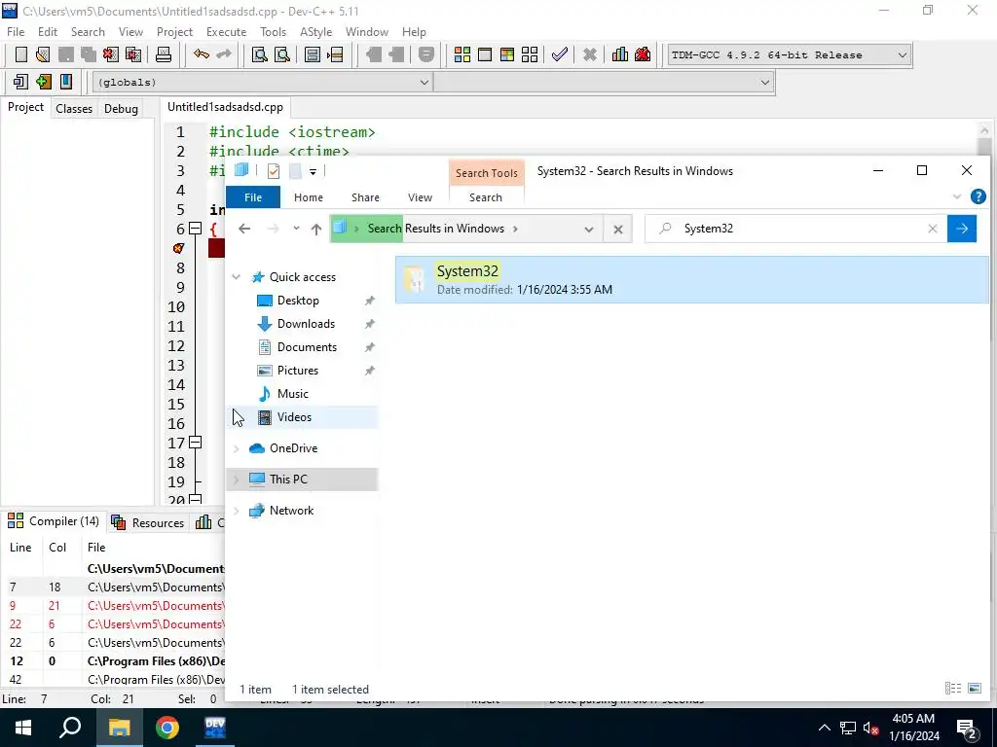Clear the System32 search text with X
The width and height of the screenshot is (997, 747).
[933, 229]
